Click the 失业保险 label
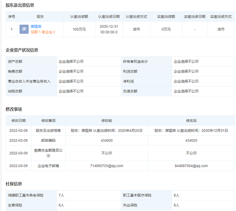 pos(130,205)
